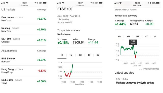Tap the 71.77 tooltip on oil chart
Image resolution: width=163 pixels, height=93 pixels.
[x=133, y=42]
